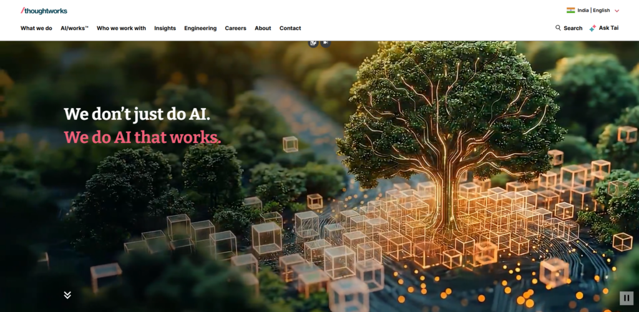Image resolution: width=639 pixels, height=312 pixels.
Task: Click the Thoughtworks logo
Action: pyautogui.click(x=44, y=11)
